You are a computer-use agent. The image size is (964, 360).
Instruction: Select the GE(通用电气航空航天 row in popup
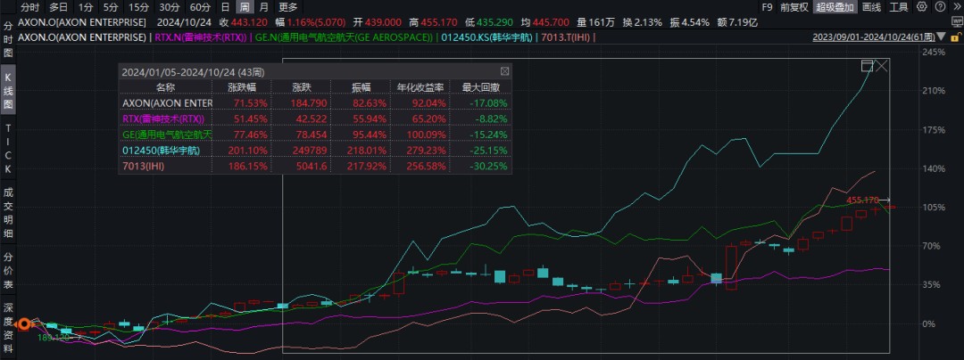[x=315, y=134]
